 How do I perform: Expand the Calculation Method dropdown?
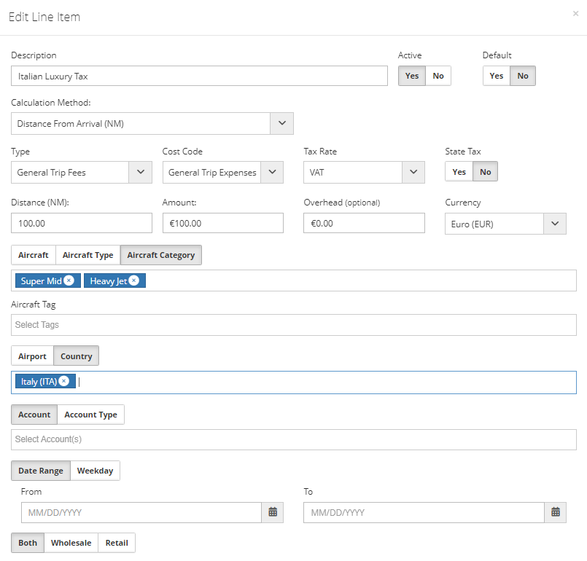[281, 124]
